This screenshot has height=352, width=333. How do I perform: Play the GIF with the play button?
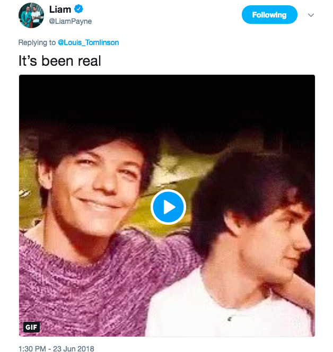coord(168,206)
